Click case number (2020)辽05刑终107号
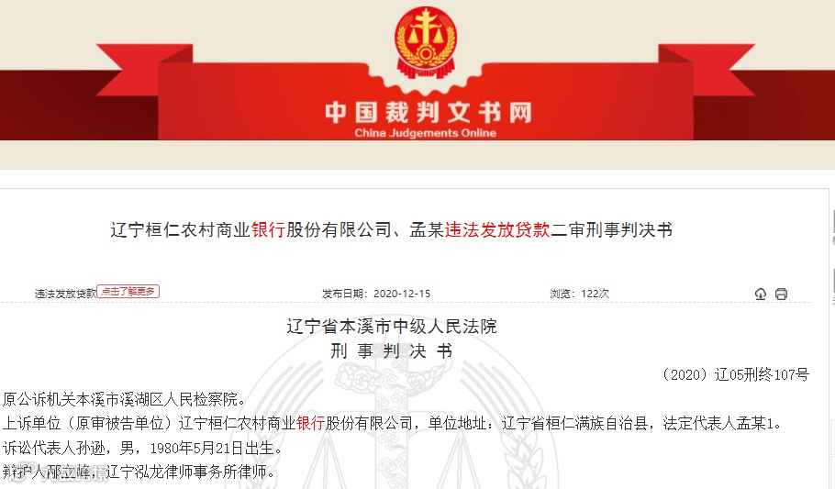 pyautogui.click(x=735, y=375)
